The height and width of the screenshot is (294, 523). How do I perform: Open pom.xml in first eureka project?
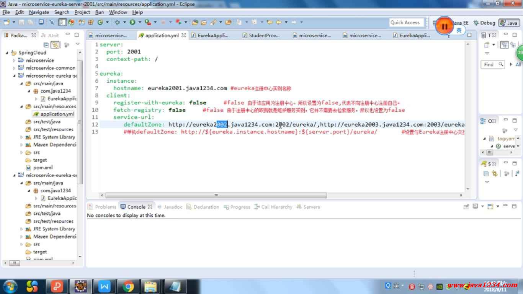pos(42,168)
